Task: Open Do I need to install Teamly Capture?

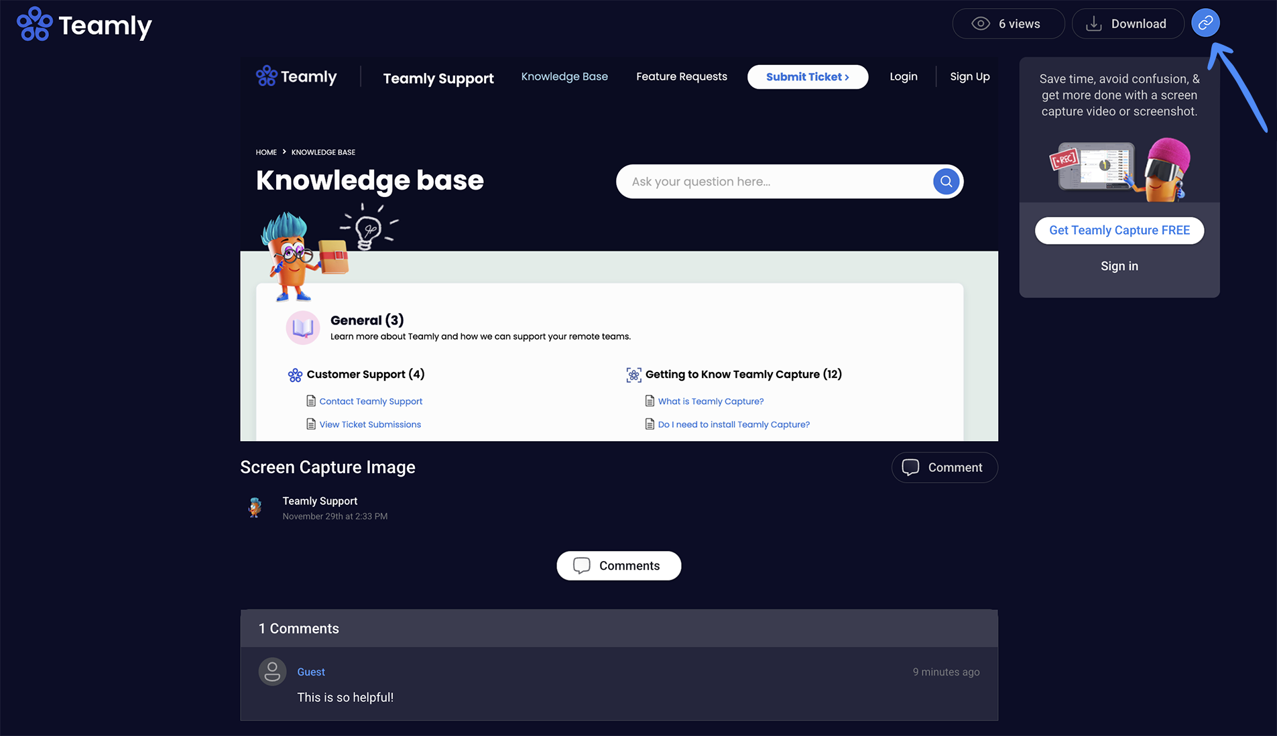Action: (x=733, y=424)
